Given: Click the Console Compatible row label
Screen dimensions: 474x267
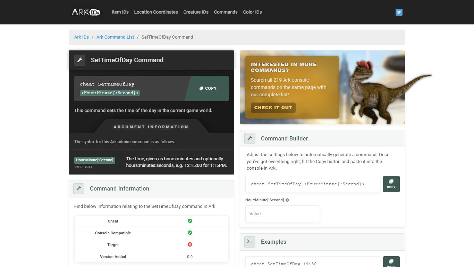Looking at the screenshot, I should [x=113, y=233].
